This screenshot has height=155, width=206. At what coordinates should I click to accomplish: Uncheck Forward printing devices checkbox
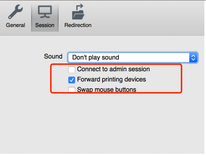point(72,80)
